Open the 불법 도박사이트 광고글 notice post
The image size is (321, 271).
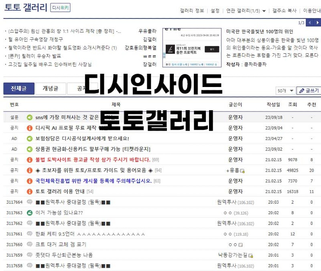pos(93,160)
